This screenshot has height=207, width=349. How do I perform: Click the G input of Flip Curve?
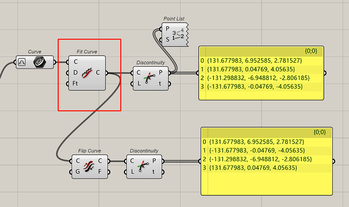[x=78, y=171]
